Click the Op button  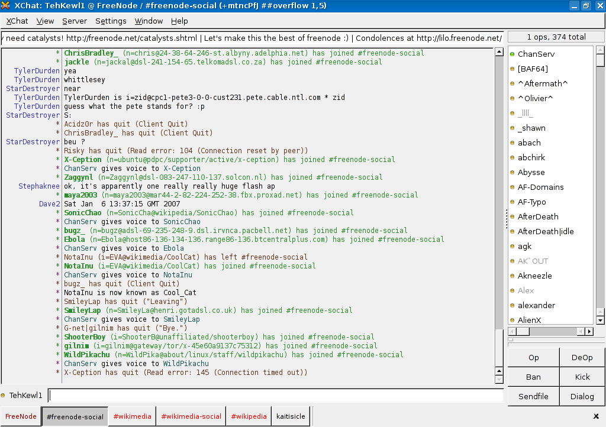533,357
